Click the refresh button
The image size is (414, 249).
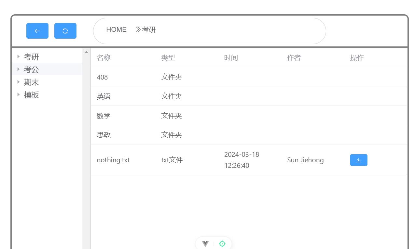65,31
